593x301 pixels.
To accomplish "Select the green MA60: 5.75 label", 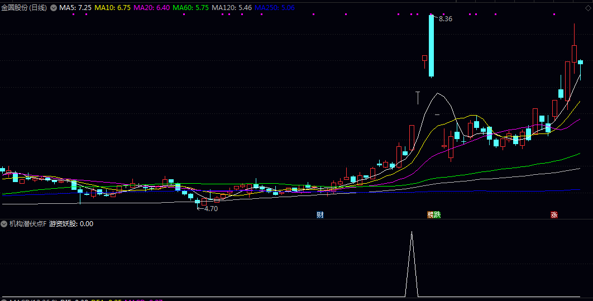I will click(x=190, y=8).
